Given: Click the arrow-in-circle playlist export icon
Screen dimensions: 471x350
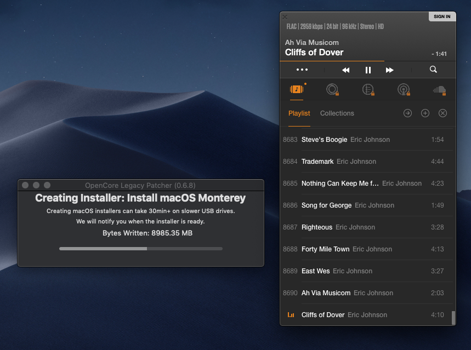Looking at the screenshot, I should pyautogui.click(x=407, y=113).
